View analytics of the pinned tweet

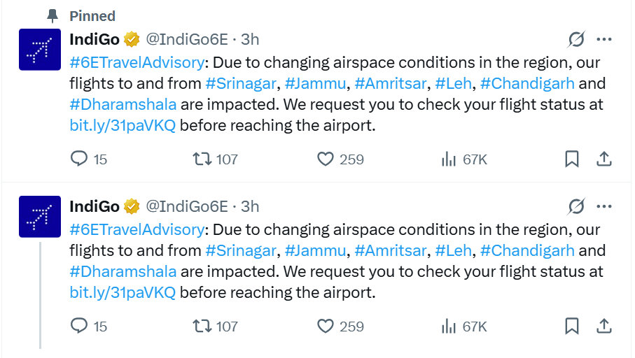448,159
